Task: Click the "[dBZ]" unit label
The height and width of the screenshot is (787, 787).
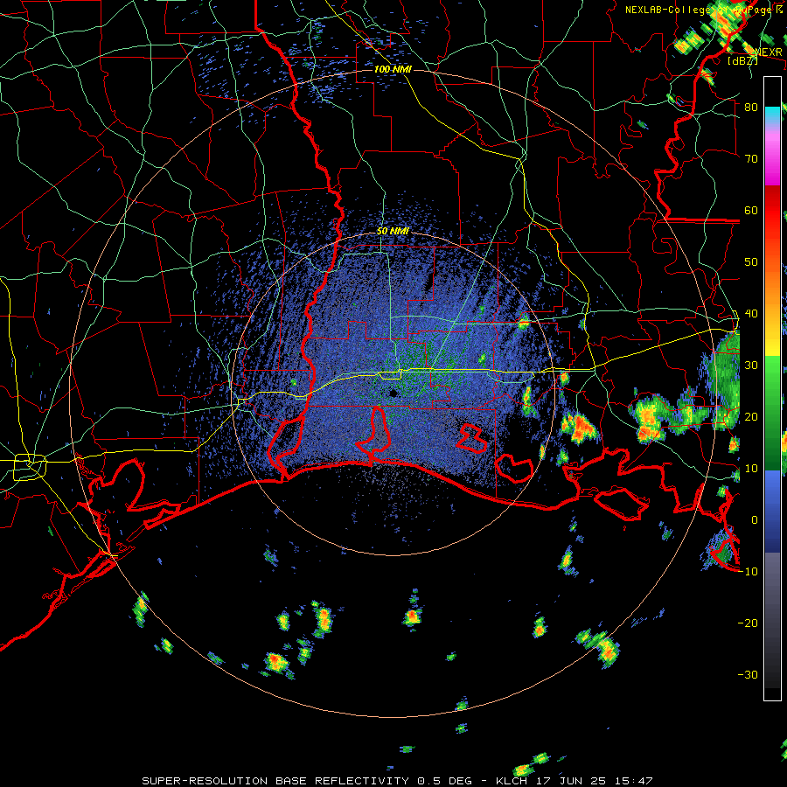Action: (x=742, y=60)
